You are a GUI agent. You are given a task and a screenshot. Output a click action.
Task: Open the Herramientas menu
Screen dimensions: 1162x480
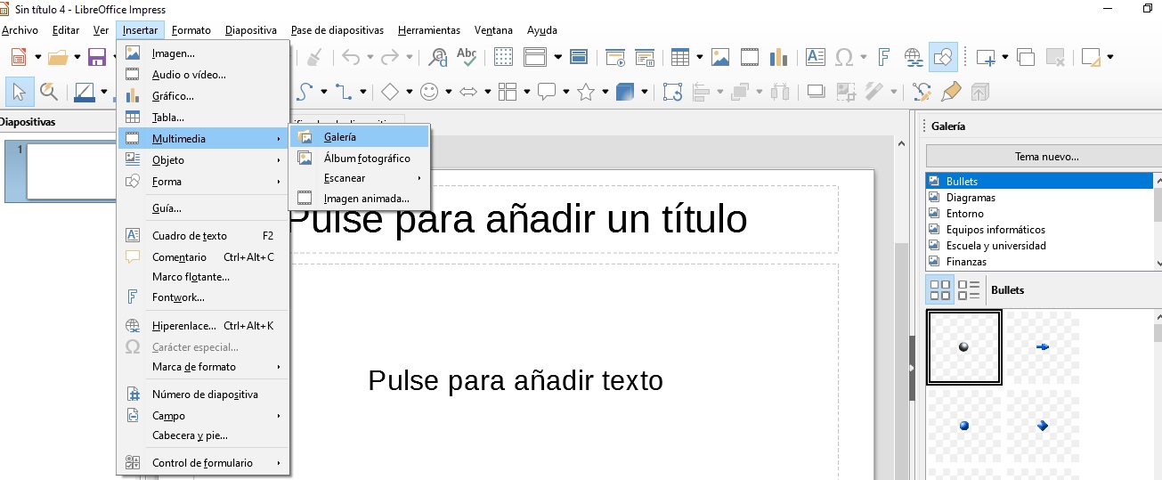click(429, 30)
